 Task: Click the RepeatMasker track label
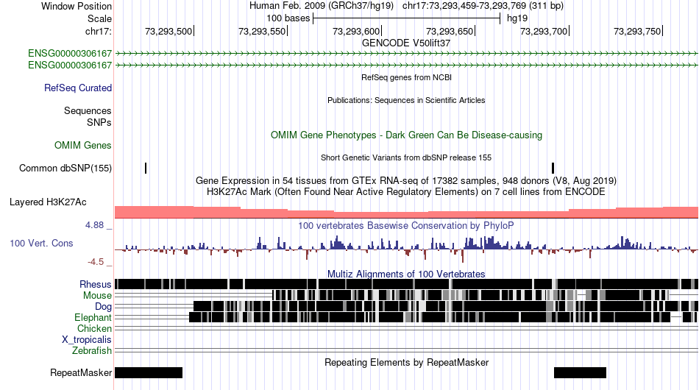coord(81,372)
